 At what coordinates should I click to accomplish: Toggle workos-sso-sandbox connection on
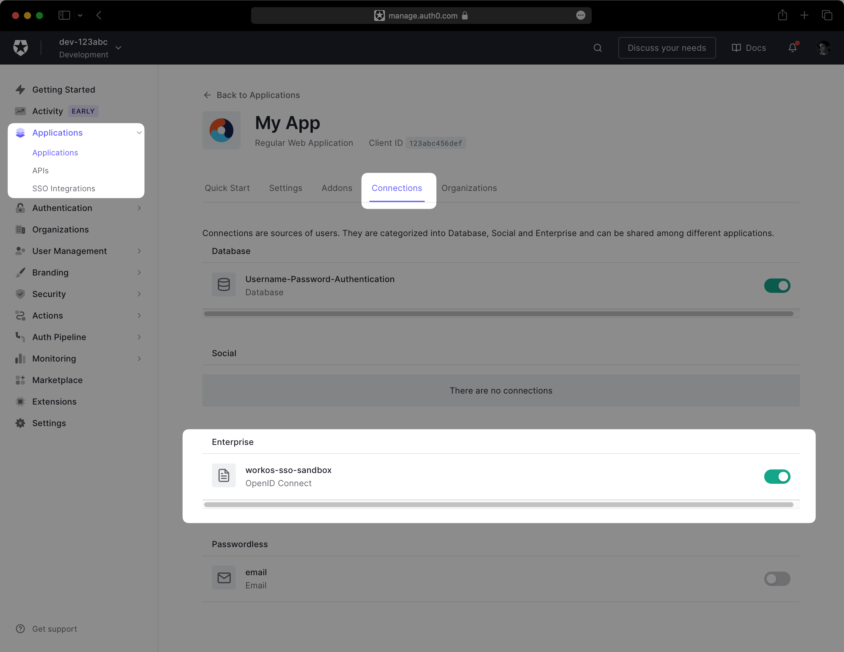pos(778,476)
